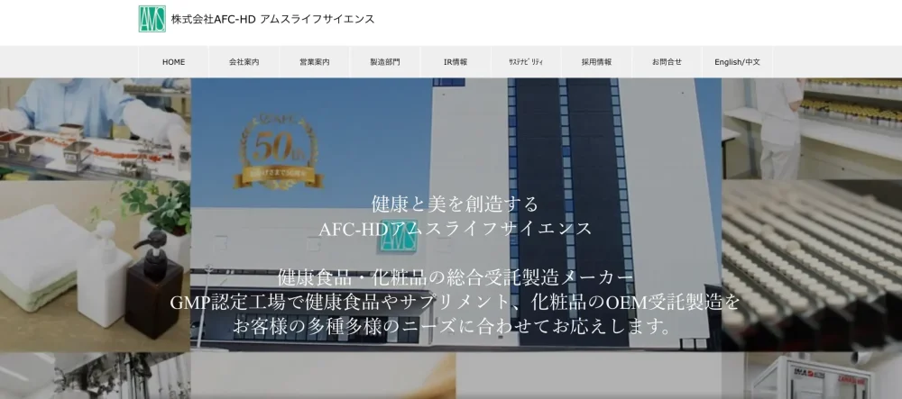The width and height of the screenshot is (902, 399).
Task: Go to the HOME menu item
Action: (174, 62)
